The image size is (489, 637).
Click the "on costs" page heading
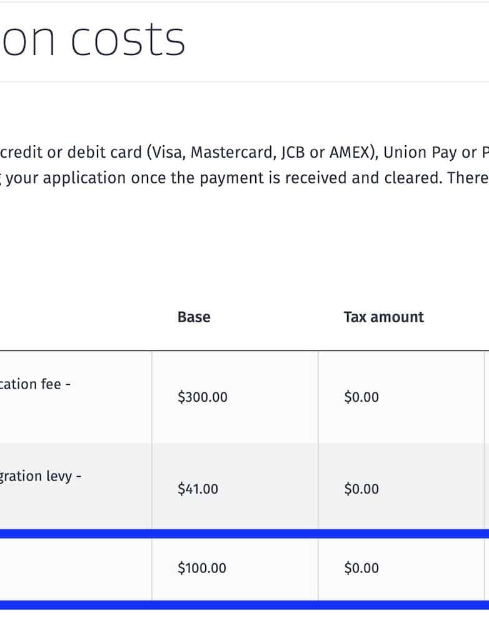coord(93,39)
